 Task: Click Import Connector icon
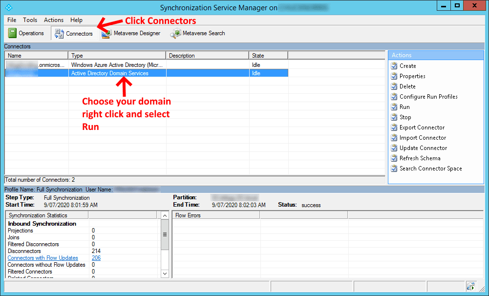394,138
